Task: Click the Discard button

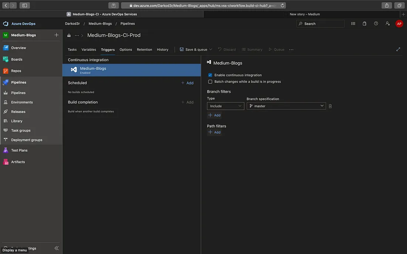Action: 227,49
